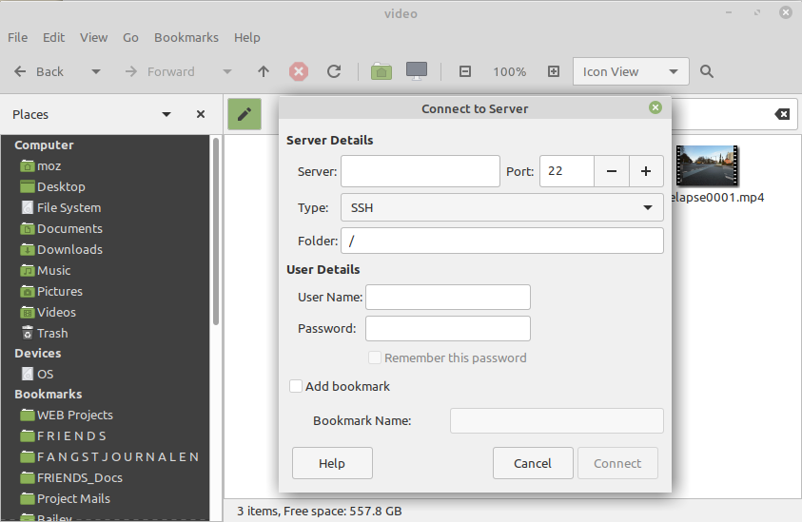Toggle the location edit pencil button
The width and height of the screenshot is (802, 522).
(245, 114)
